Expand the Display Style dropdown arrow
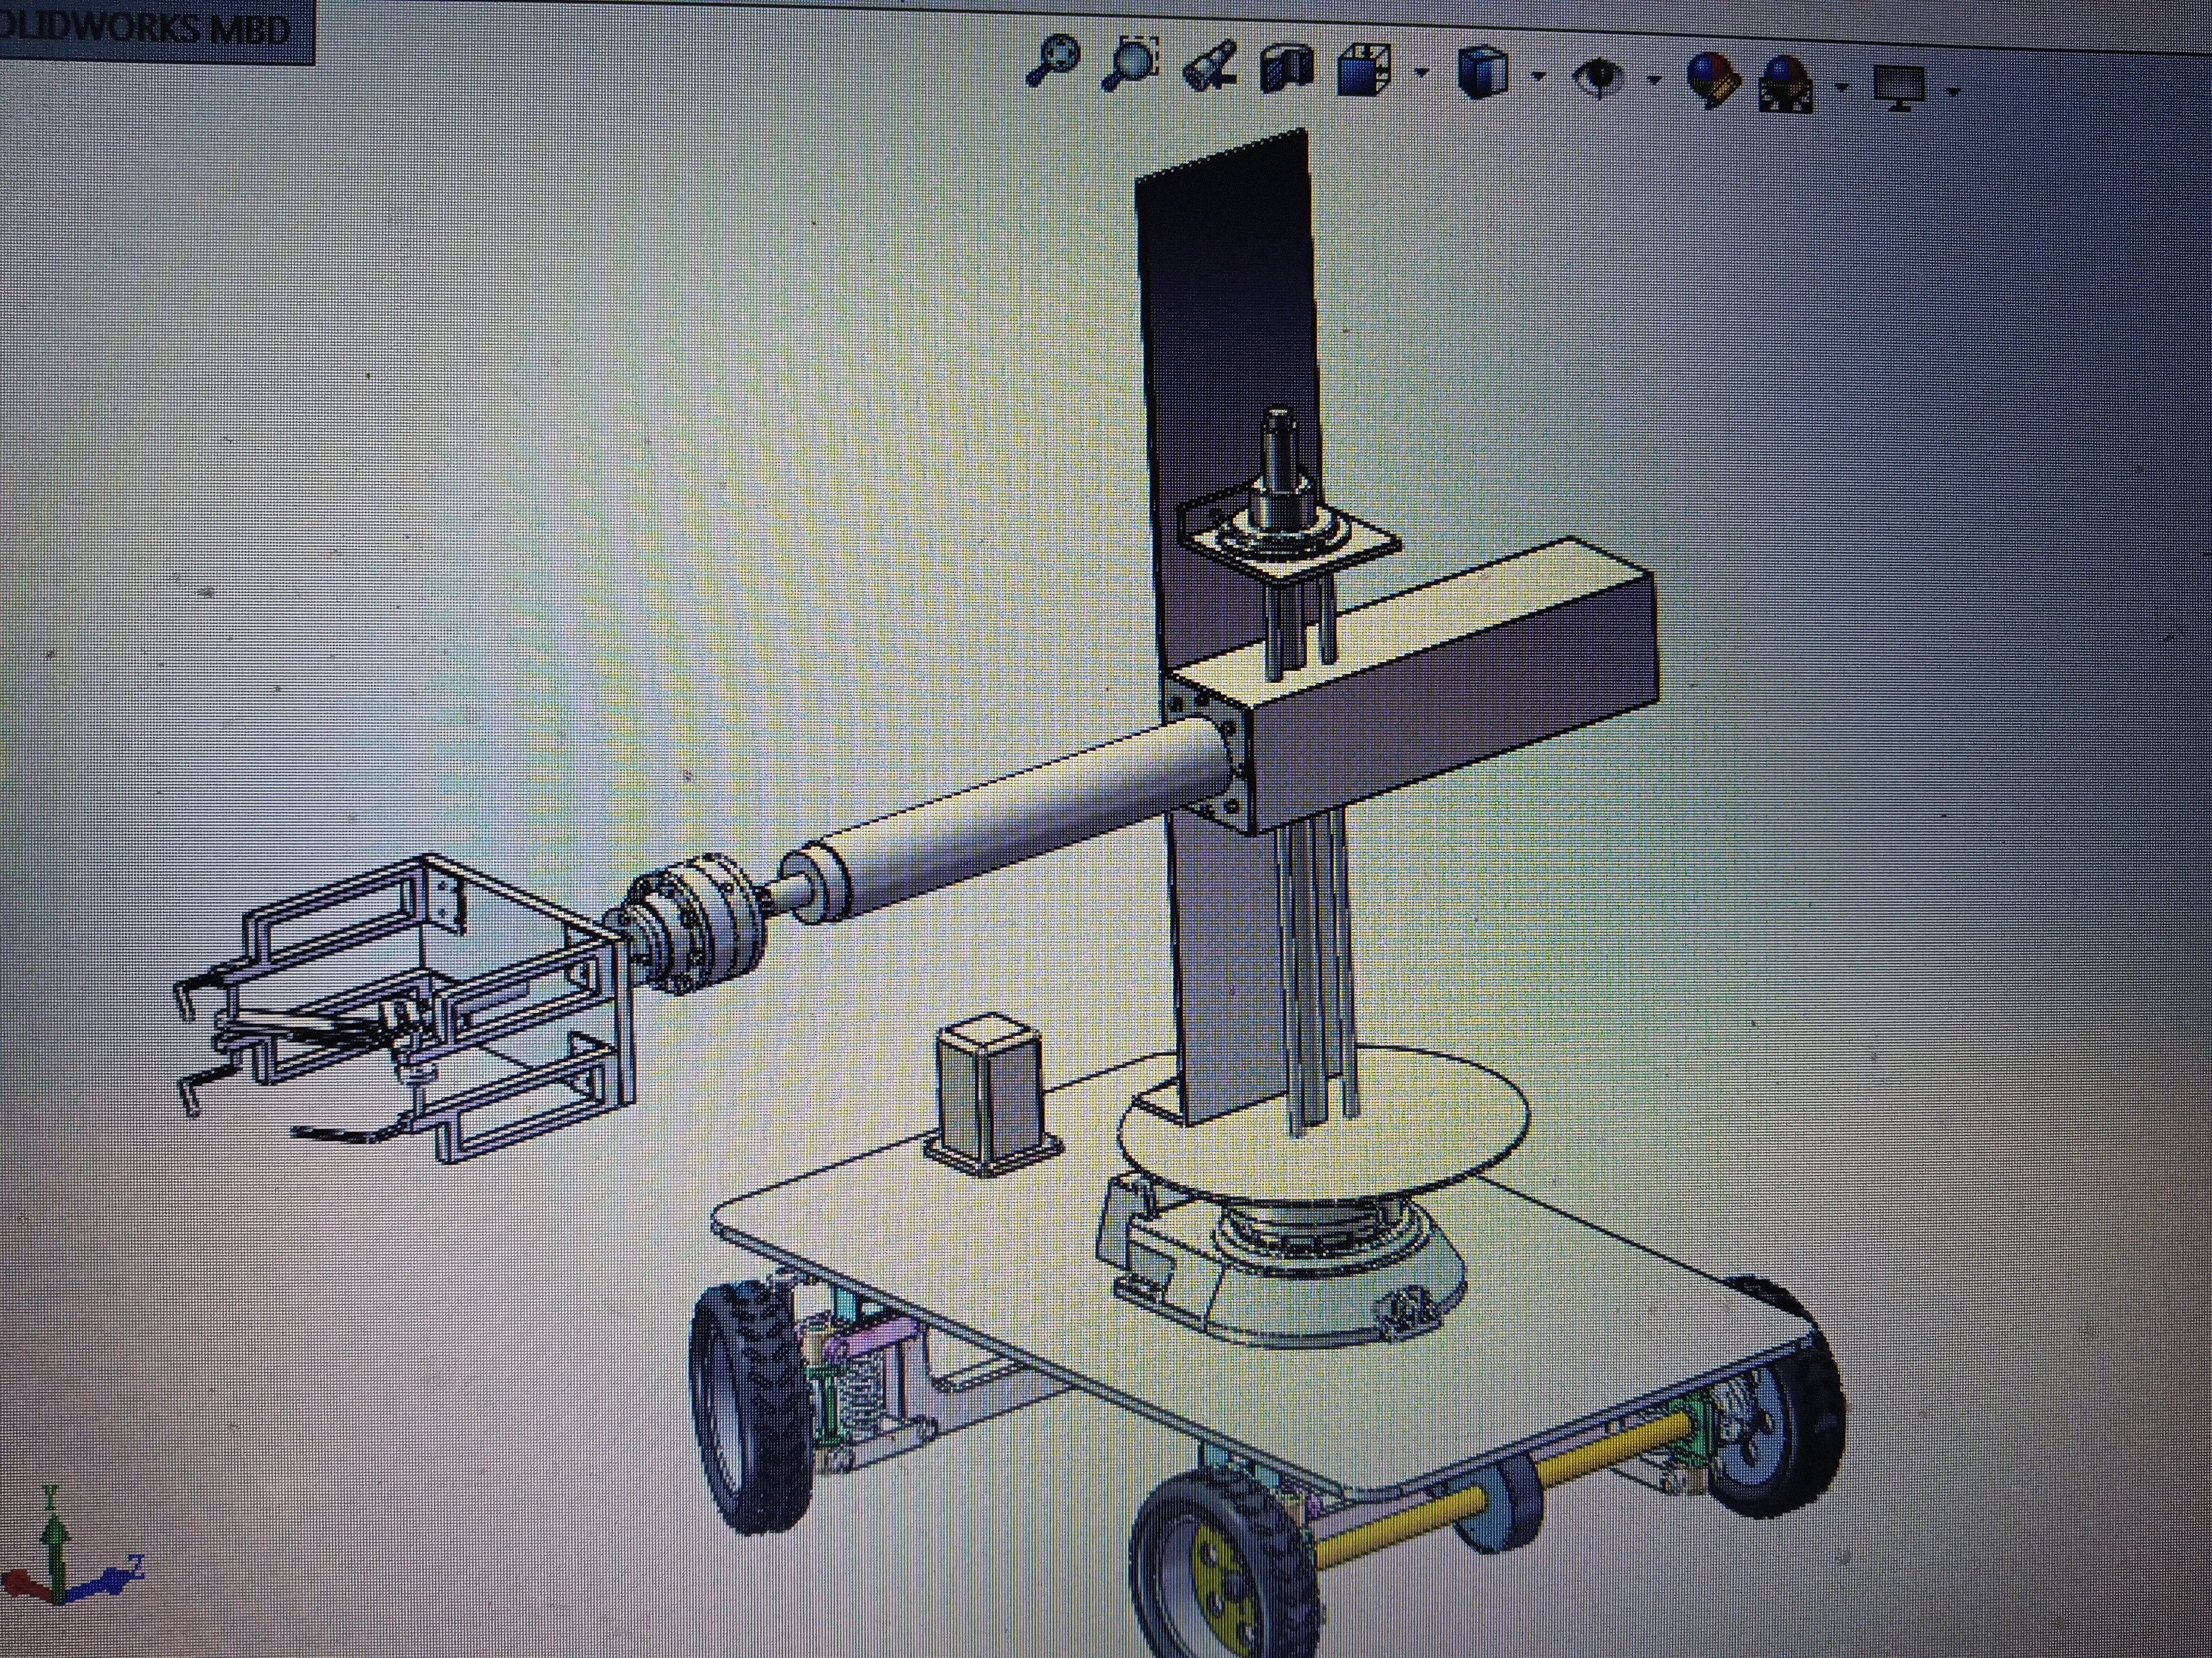The image size is (2212, 1658). point(1538,75)
